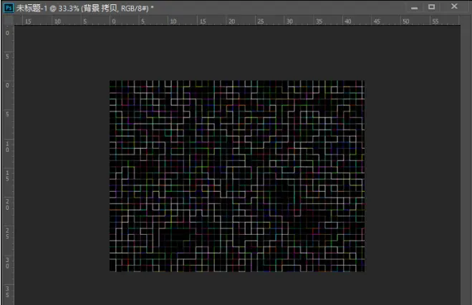This screenshot has height=305, width=472.
Task: Click the horizontal ruler at mark 40
Action: pos(347,21)
